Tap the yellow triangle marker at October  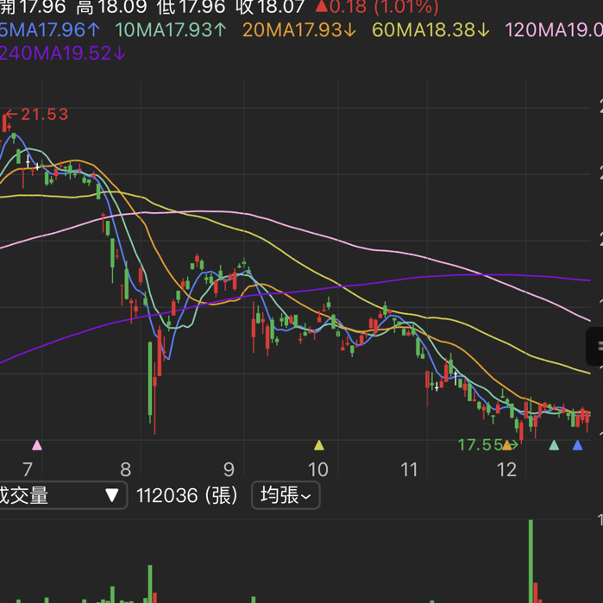pyautogui.click(x=319, y=445)
